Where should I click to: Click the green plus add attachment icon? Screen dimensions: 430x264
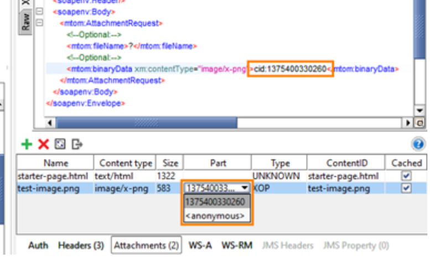point(27,145)
